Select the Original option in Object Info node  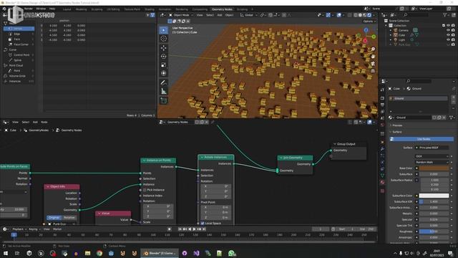coord(54,217)
